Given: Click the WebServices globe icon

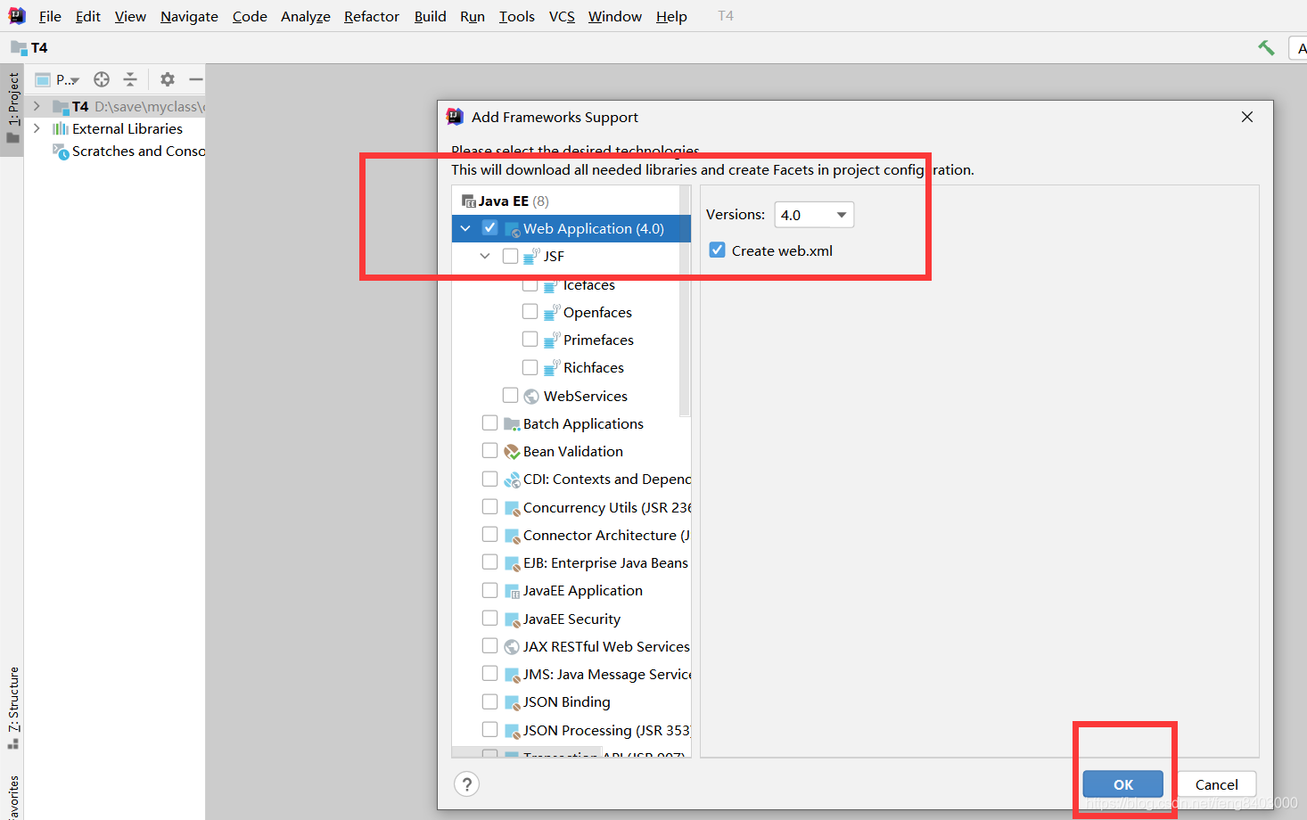Looking at the screenshot, I should [531, 396].
